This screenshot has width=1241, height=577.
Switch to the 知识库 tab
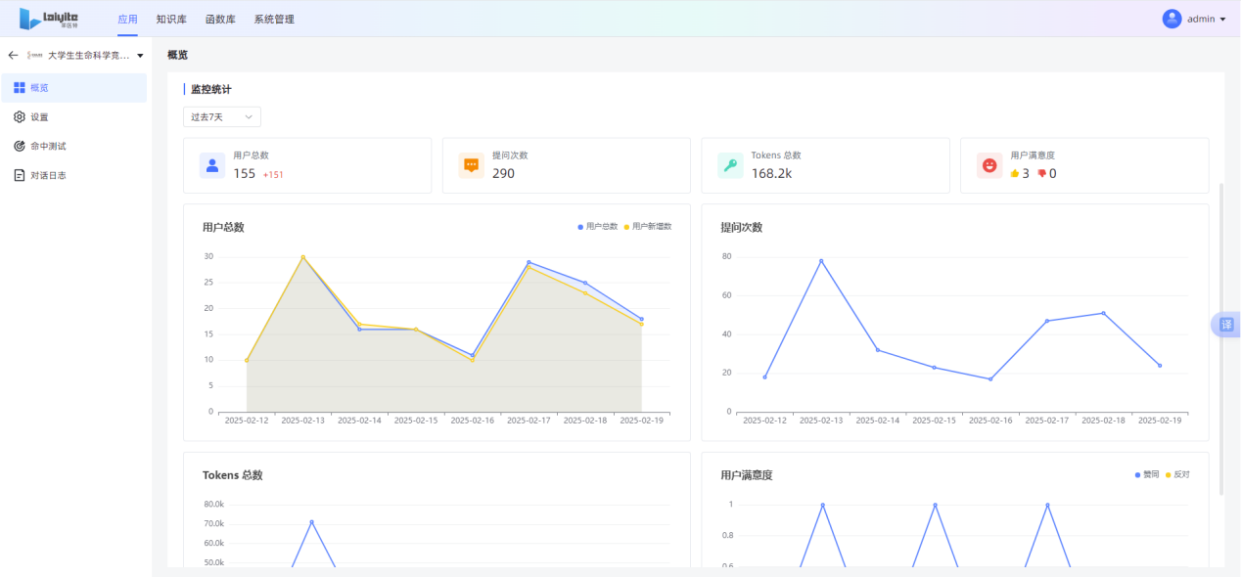171,20
